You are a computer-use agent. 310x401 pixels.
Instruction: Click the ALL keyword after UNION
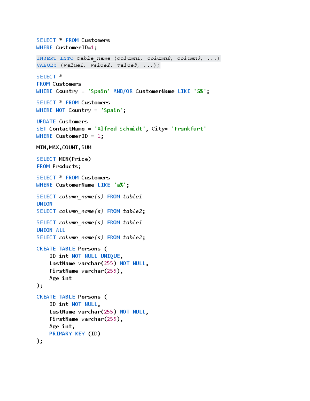tap(60, 230)
